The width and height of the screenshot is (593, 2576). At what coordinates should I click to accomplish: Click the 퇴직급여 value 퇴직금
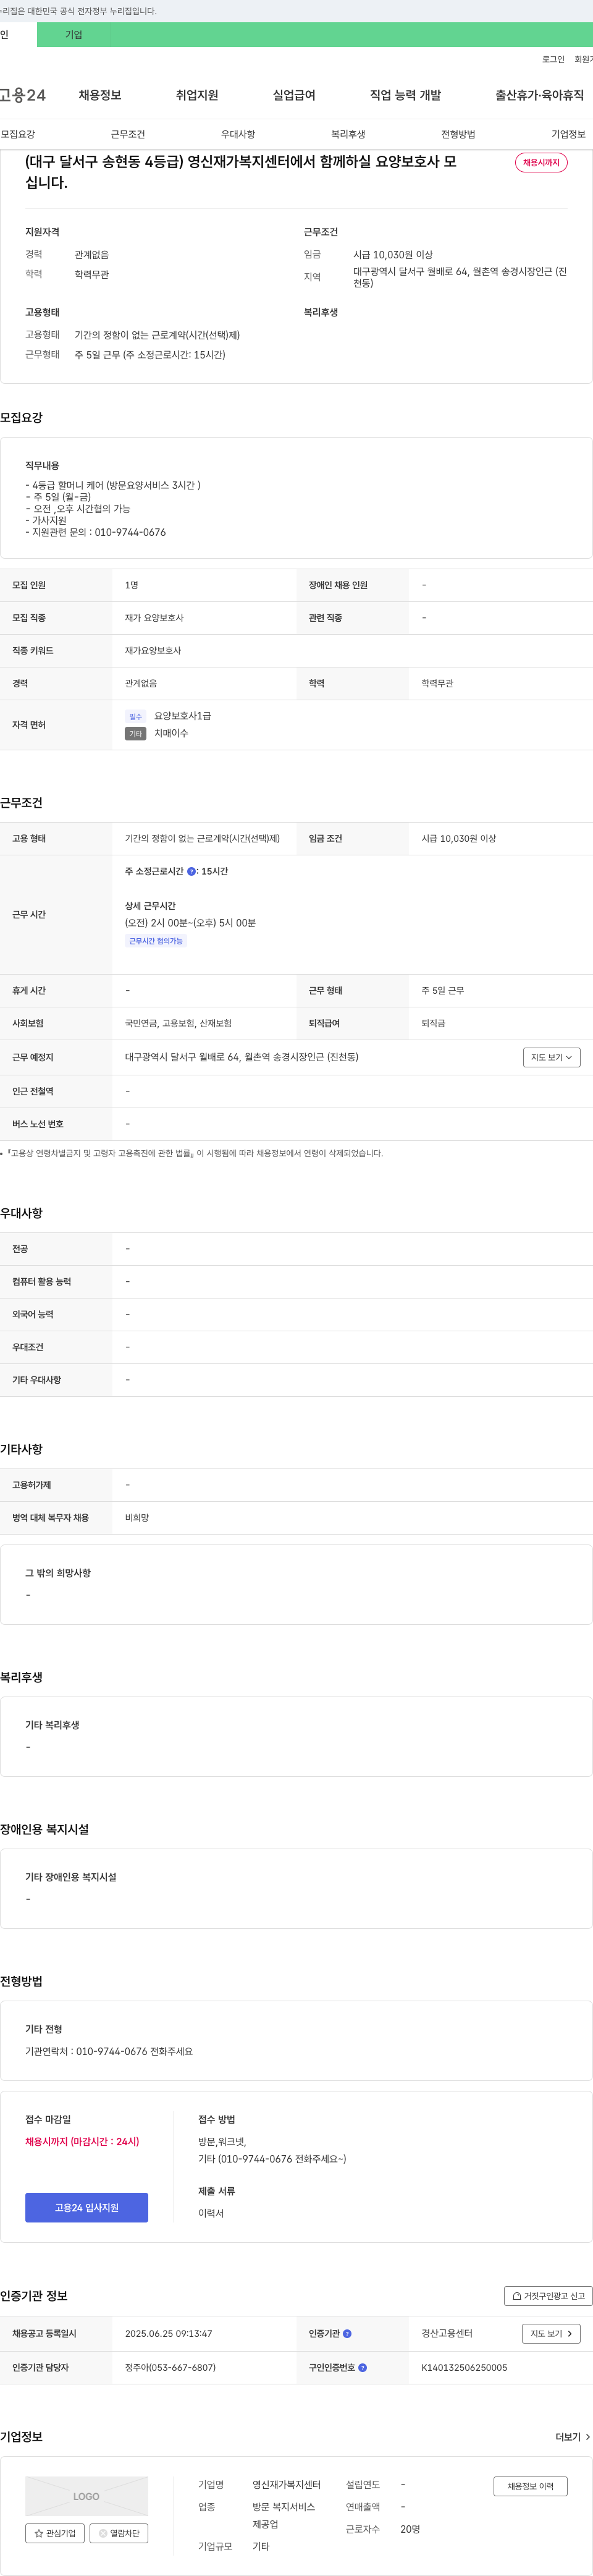[x=433, y=1023]
